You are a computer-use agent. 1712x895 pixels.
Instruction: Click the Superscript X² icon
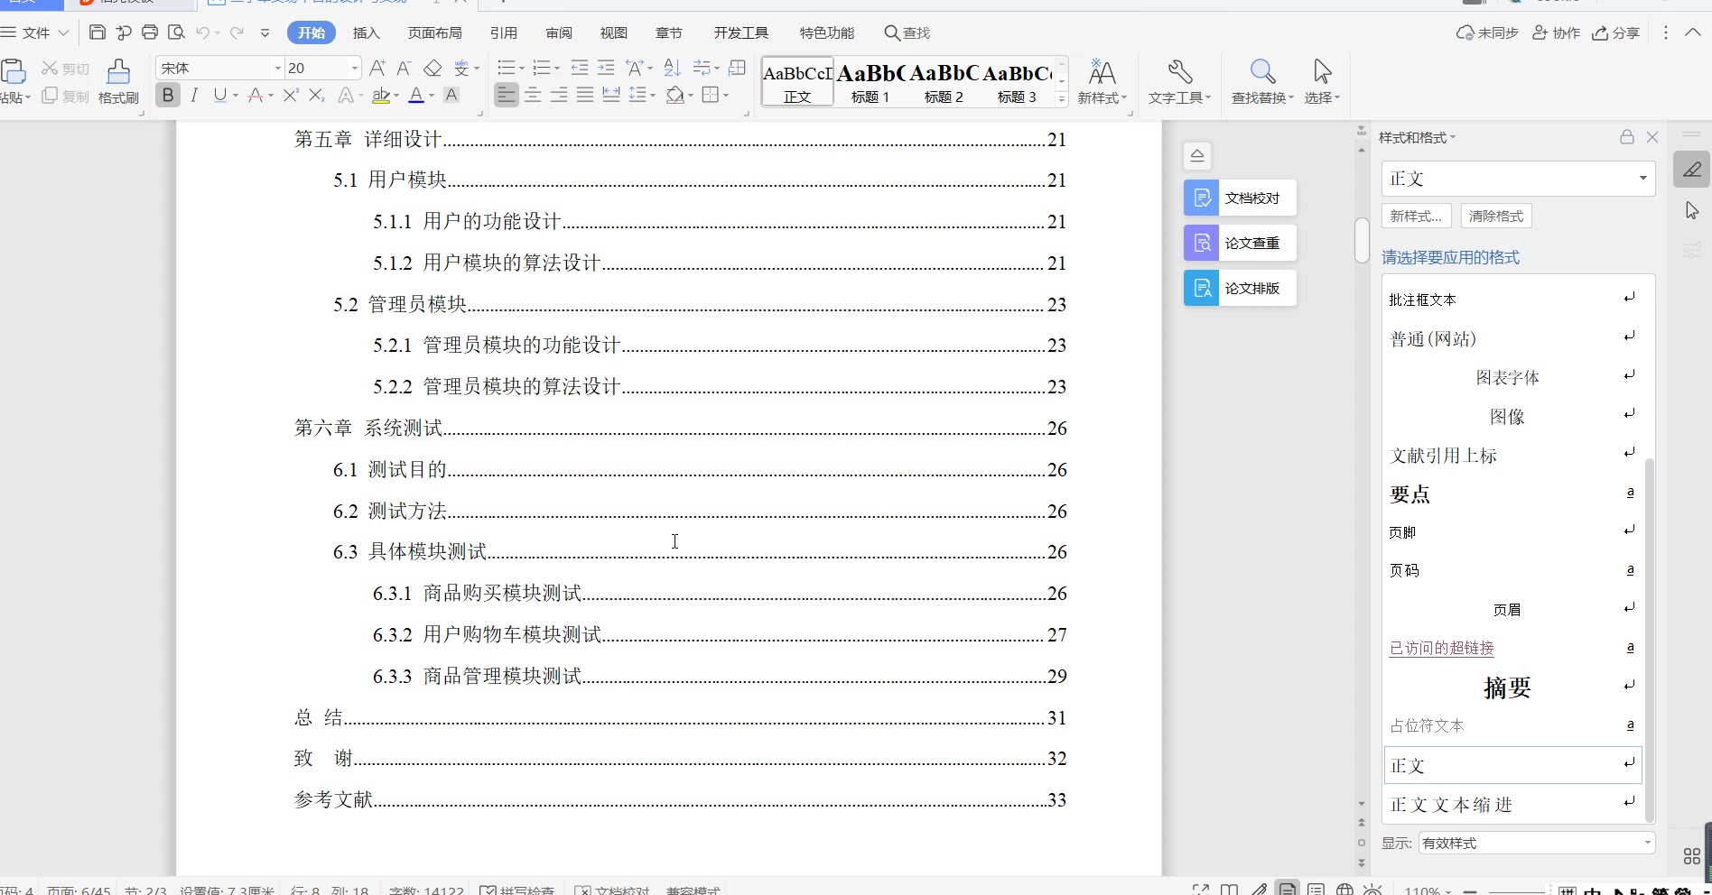(291, 95)
